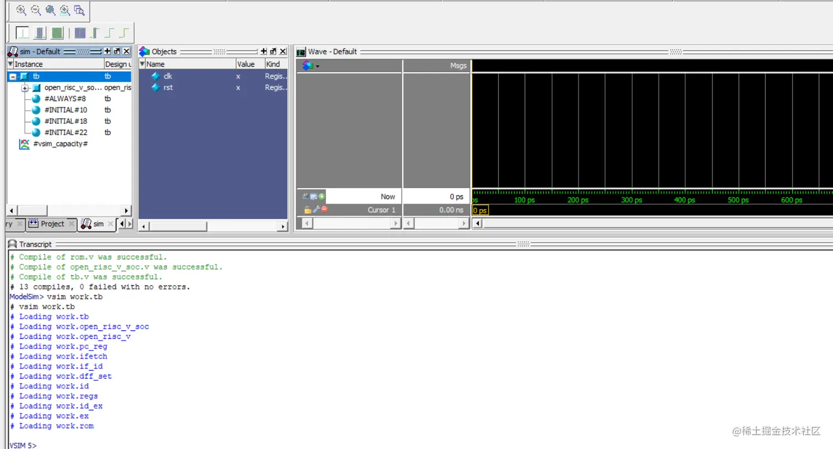Image resolution: width=833 pixels, height=449 pixels.
Task: Switch to the Project tab
Action: pyautogui.click(x=52, y=224)
